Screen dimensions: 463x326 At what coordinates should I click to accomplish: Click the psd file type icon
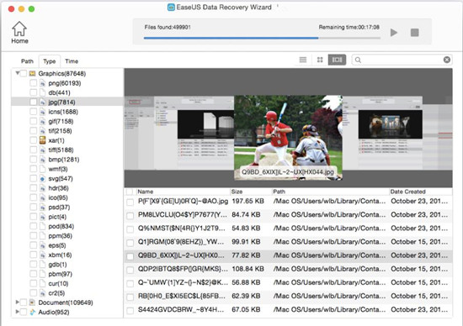(x=43, y=208)
